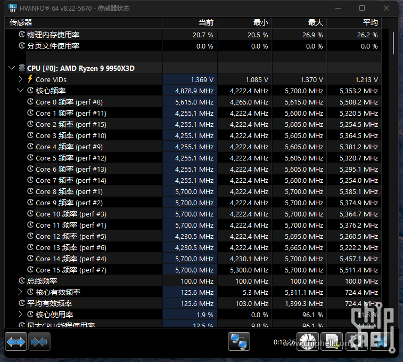Click the 最小 column header
The width and height of the screenshot is (403, 362).
pyautogui.click(x=244, y=22)
